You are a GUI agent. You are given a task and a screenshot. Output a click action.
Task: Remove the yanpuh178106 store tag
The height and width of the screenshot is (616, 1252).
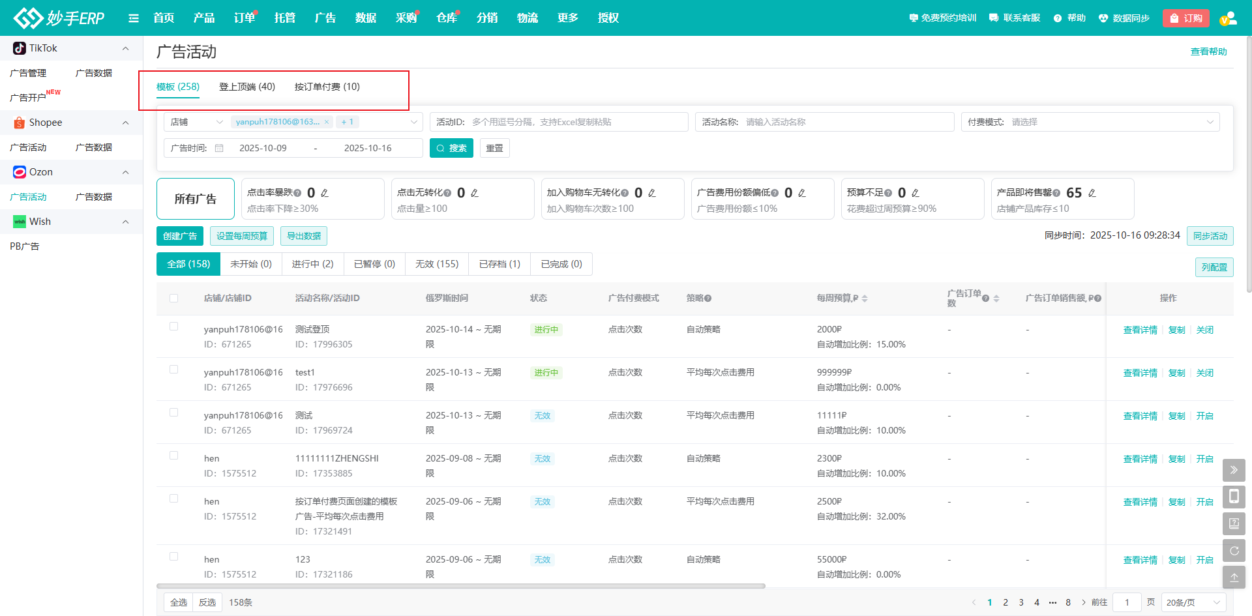(327, 122)
